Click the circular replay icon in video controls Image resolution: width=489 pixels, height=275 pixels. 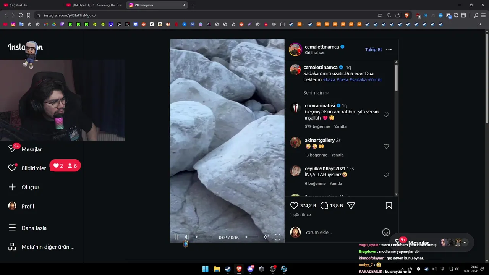click(267, 237)
